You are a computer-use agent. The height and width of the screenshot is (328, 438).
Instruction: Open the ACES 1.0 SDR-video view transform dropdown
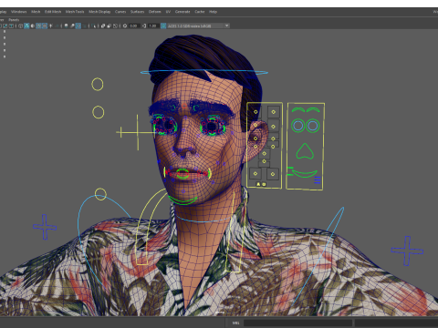click(x=198, y=26)
